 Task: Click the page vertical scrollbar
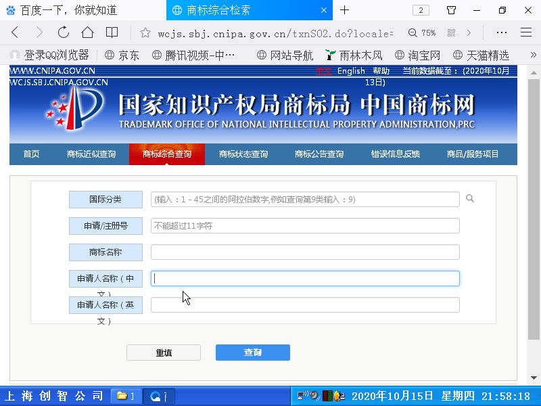tap(534, 223)
